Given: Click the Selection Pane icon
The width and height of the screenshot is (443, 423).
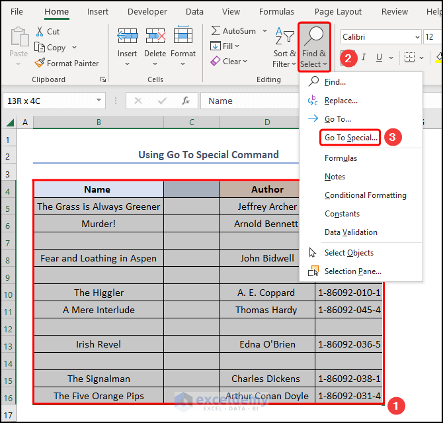Looking at the screenshot, I should point(313,271).
